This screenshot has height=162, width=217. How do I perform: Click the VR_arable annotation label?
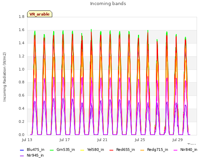pyautogui.click(x=40, y=14)
